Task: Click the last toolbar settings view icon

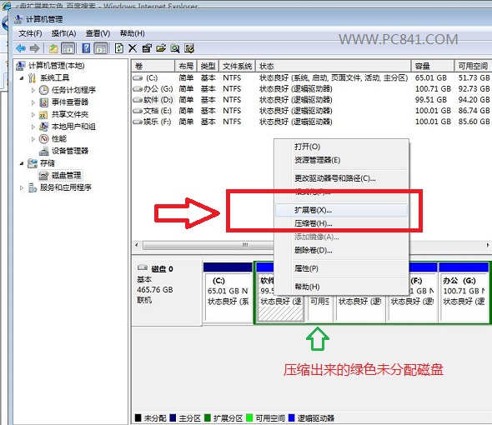Action: click(189, 48)
